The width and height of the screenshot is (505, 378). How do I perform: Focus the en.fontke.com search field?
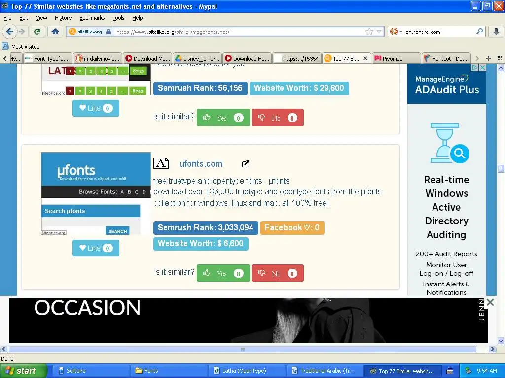pos(439,31)
